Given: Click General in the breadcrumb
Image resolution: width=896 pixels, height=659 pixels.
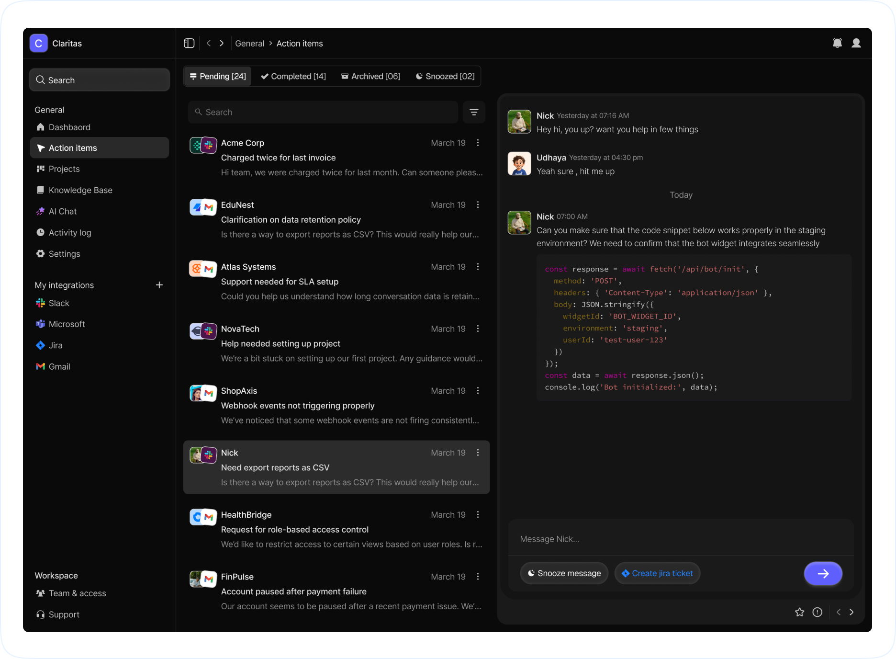Looking at the screenshot, I should point(249,43).
